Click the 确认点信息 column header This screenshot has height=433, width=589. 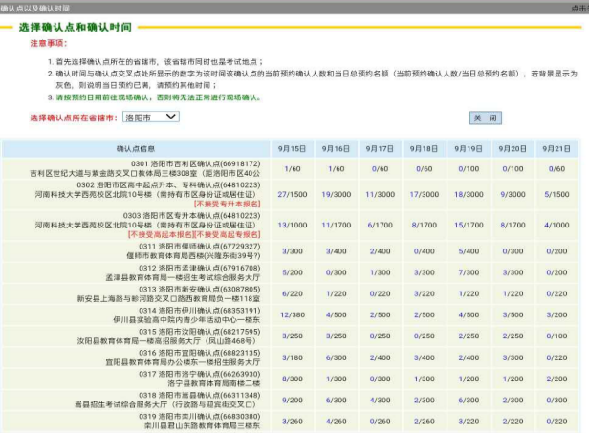(x=135, y=149)
